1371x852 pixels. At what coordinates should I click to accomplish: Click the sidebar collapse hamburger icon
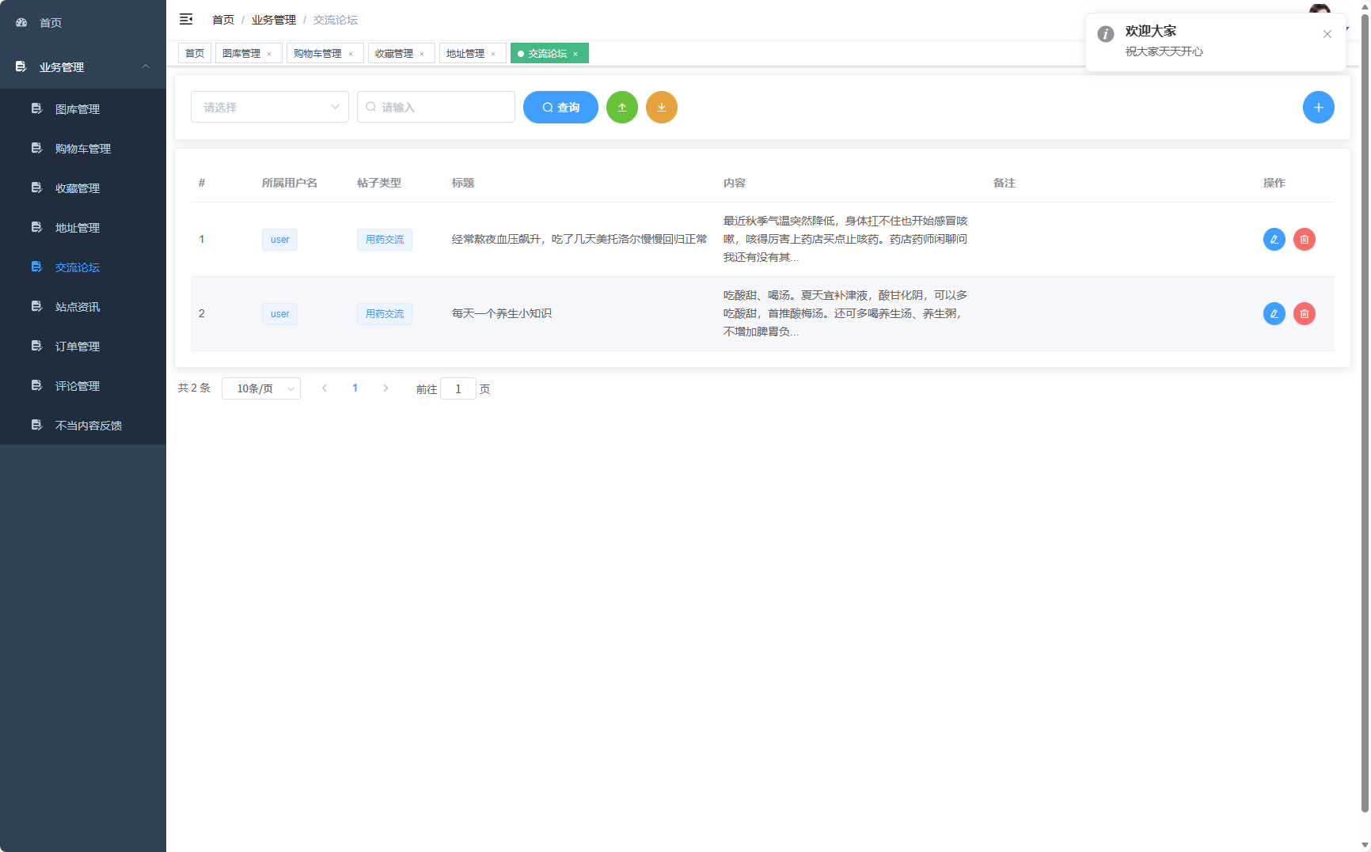(186, 19)
